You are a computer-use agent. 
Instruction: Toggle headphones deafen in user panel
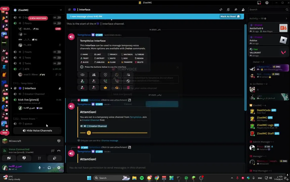(49, 168)
